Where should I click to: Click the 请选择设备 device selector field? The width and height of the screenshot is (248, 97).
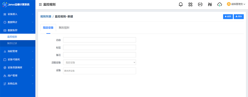pos(99,71)
